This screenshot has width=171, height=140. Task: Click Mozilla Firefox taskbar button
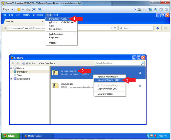point(38,136)
